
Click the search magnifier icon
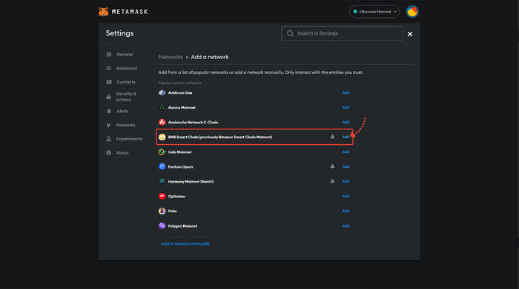point(290,33)
